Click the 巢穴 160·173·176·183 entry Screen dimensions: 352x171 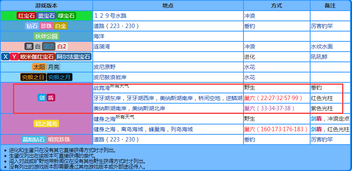pyautogui.click(x=276, y=129)
